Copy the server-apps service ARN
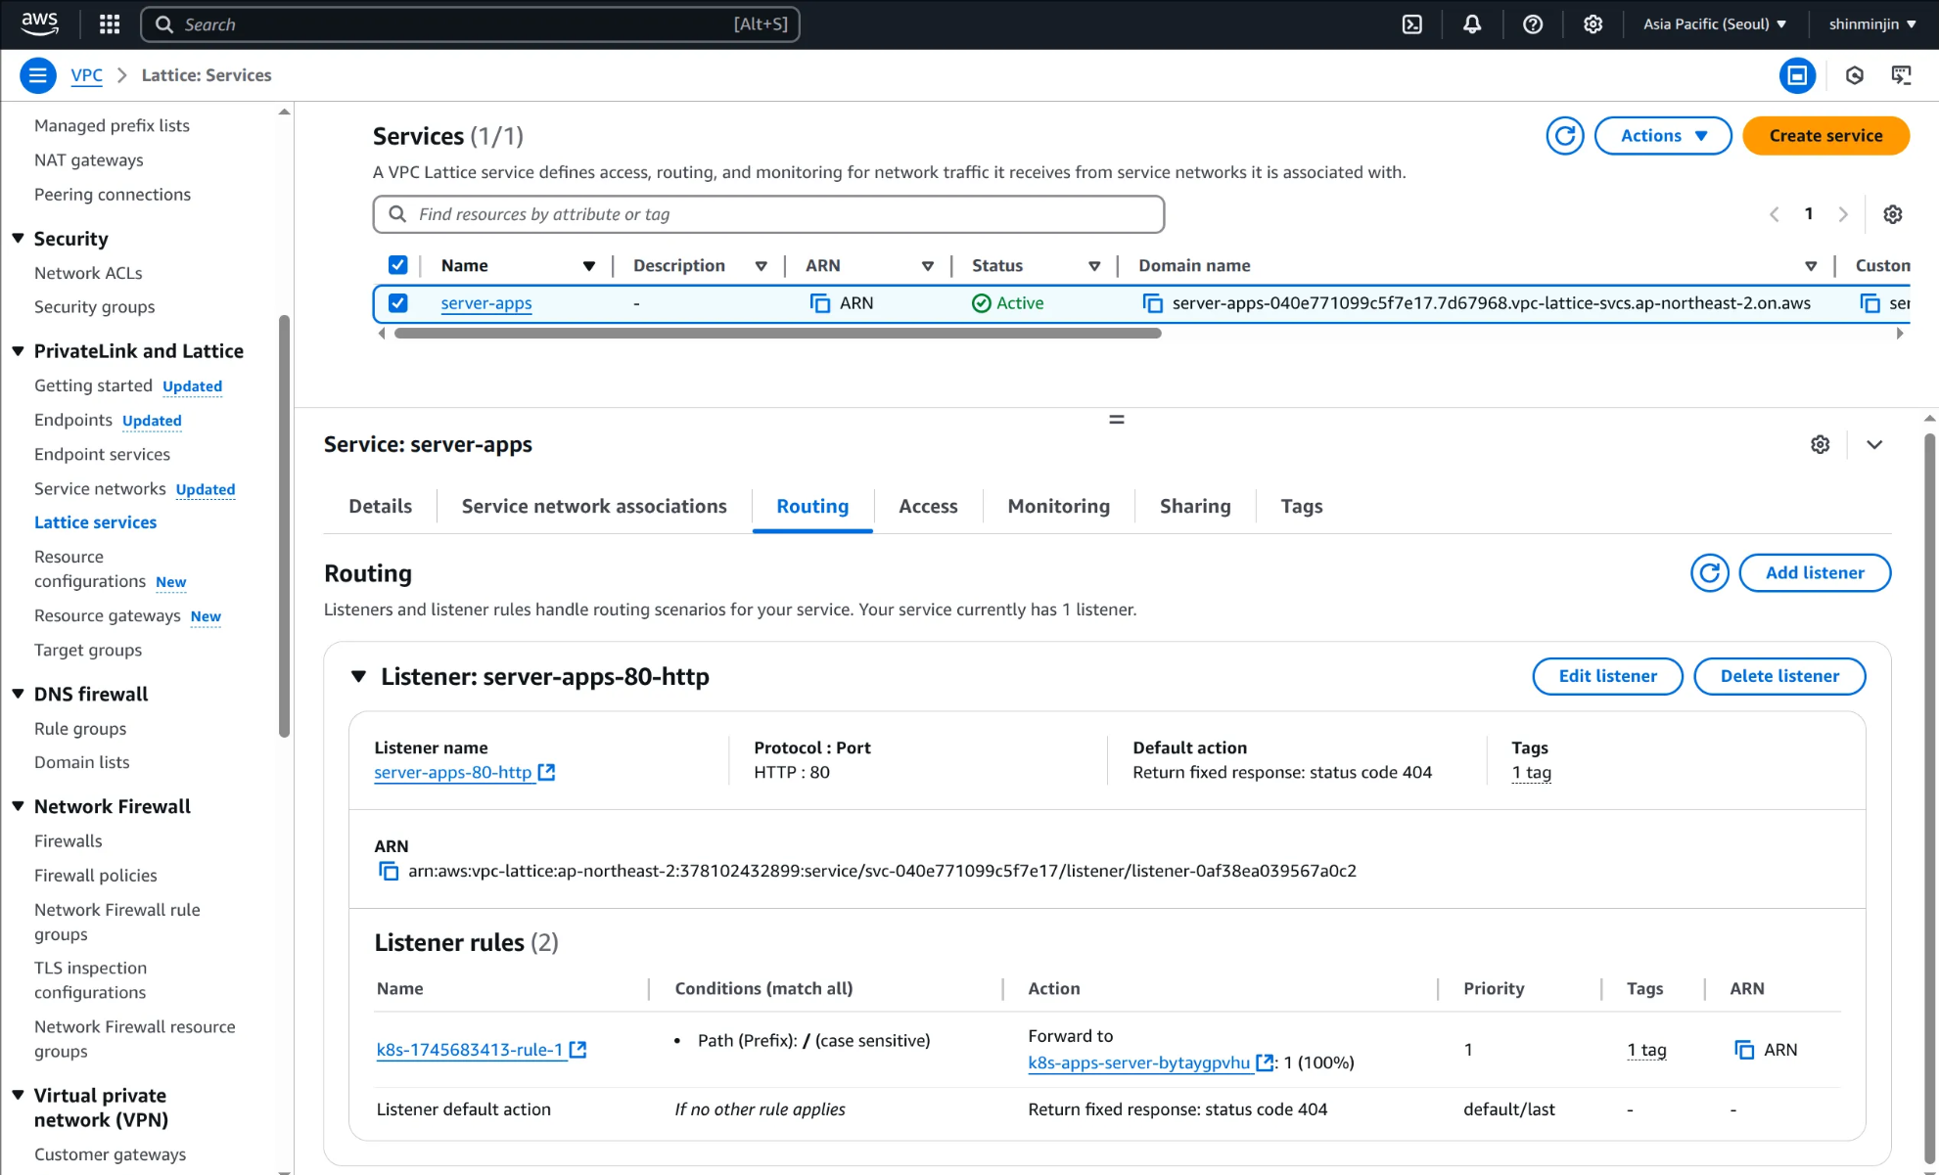The image size is (1939, 1175). (820, 303)
